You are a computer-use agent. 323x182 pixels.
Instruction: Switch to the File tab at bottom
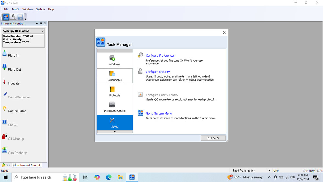tap(6, 165)
